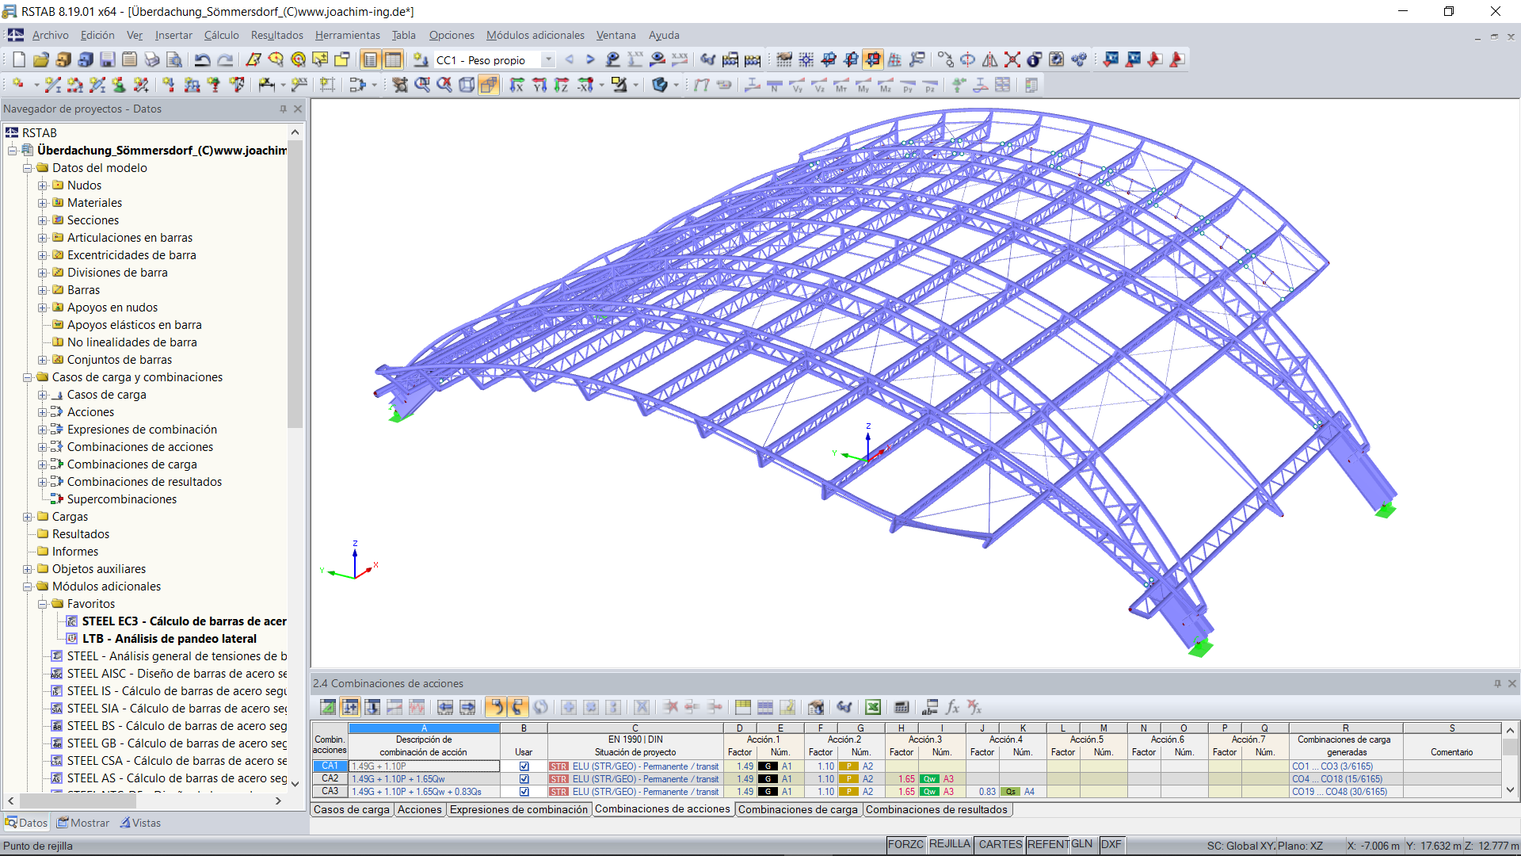This screenshot has width=1521, height=856.
Task: Open the Módulos adicionales menu
Action: pos(535,35)
